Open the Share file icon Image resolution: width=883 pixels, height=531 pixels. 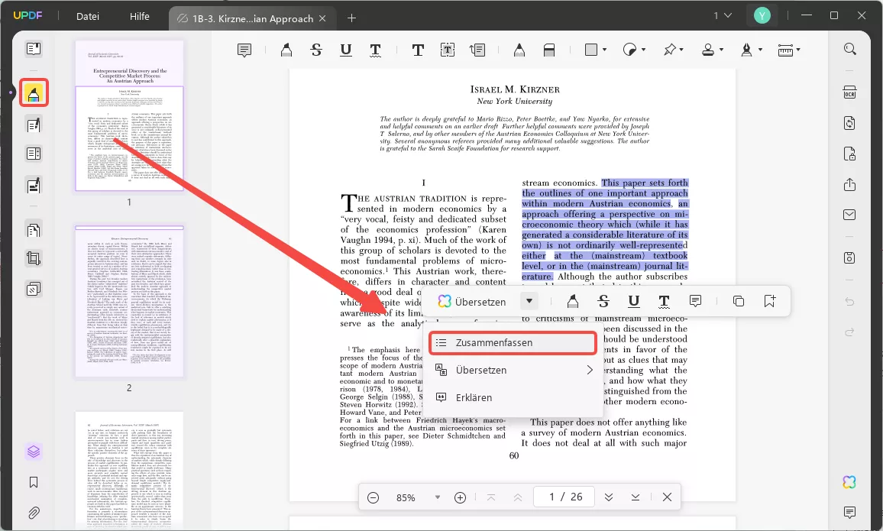coord(850,185)
